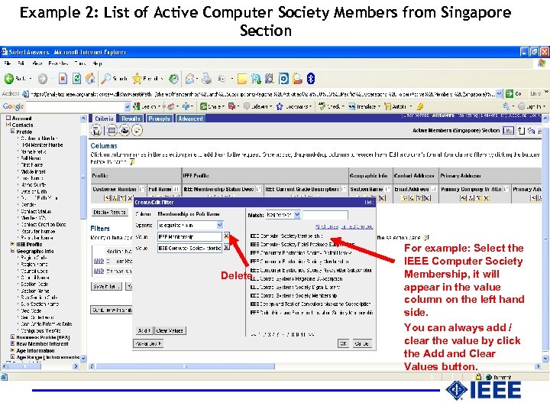550x413 pixels.
Task: Click Section Name in the Geographic Info tree
Action: coord(34,291)
